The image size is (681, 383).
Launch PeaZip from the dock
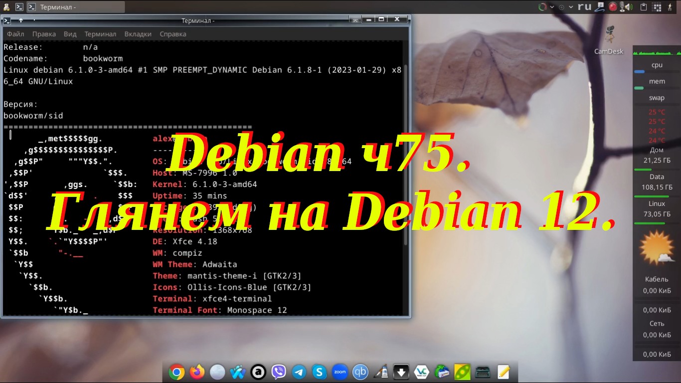(463, 372)
